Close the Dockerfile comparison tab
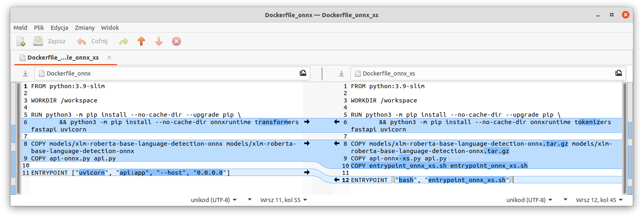The image size is (640, 218). (x=109, y=58)
